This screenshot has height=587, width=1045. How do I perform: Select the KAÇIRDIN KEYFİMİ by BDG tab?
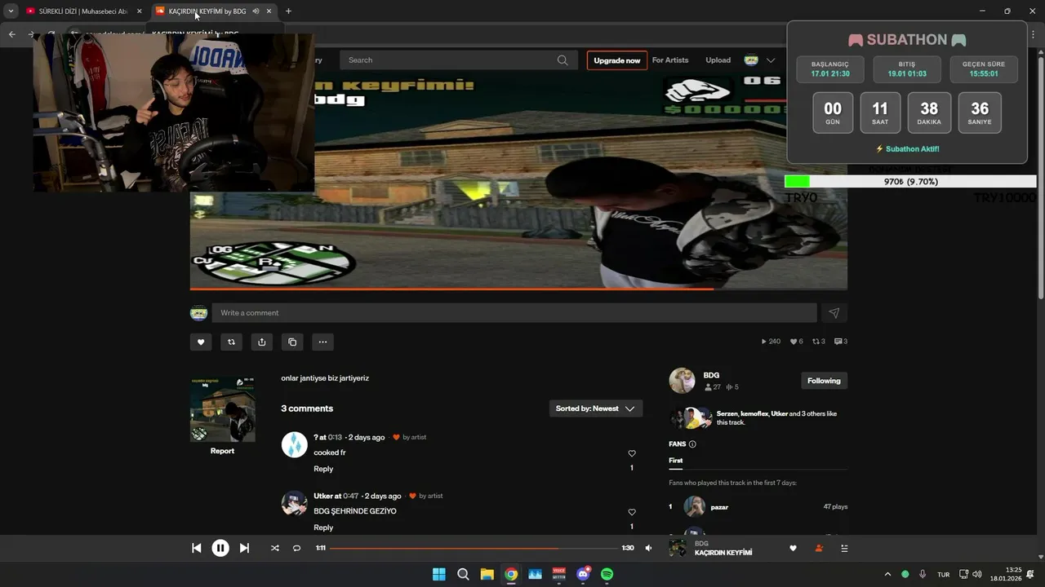(207, 11)
